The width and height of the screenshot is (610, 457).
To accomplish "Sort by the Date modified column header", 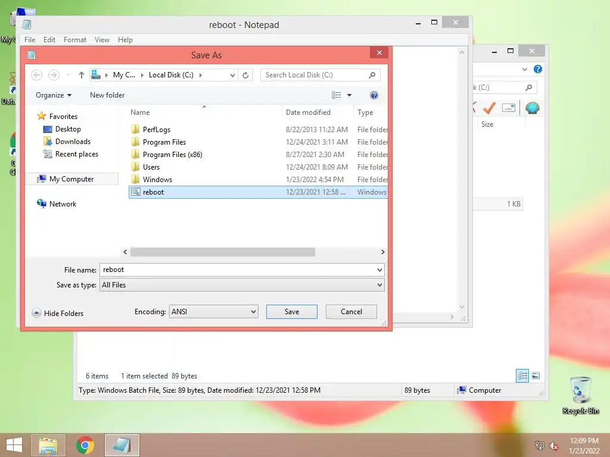I will (x=308, y=112).
